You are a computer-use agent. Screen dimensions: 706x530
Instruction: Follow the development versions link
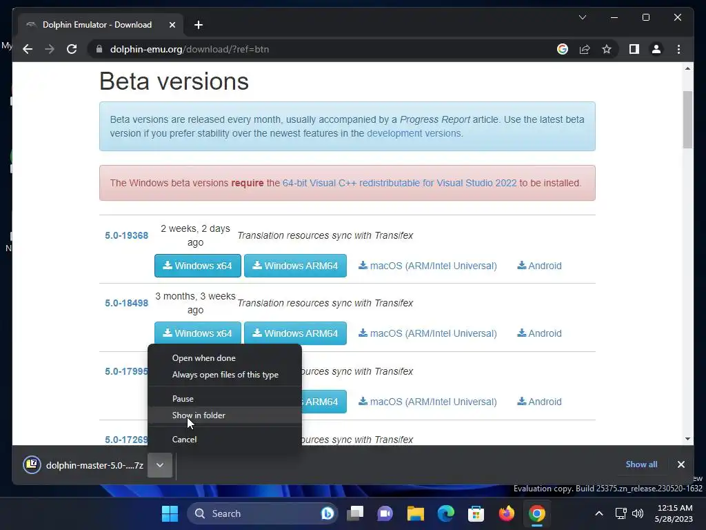point(414,133)
